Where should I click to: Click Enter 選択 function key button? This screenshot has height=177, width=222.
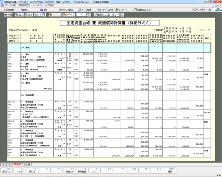point(170,170)
